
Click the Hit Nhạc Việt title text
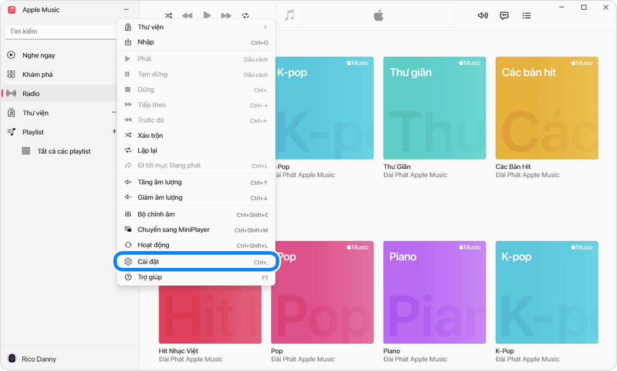point(178,351)
